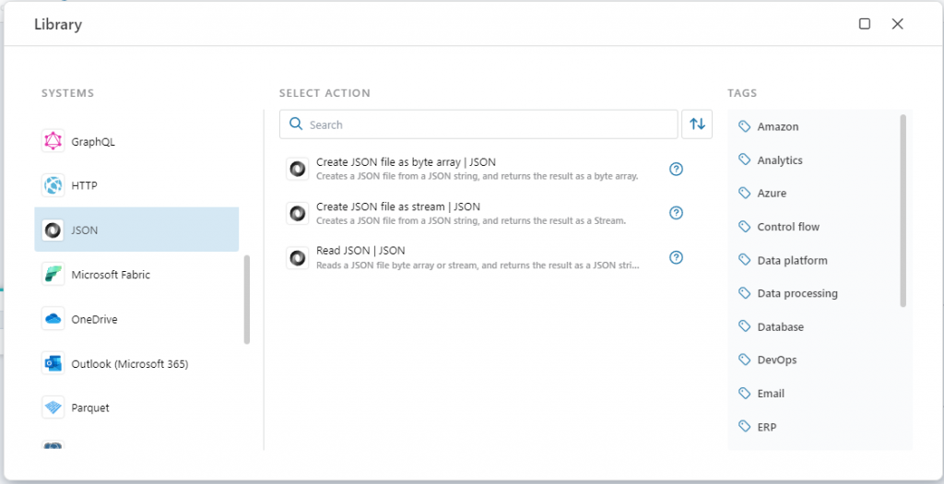Open help for Read JSON action

click(x=676, y=257)
